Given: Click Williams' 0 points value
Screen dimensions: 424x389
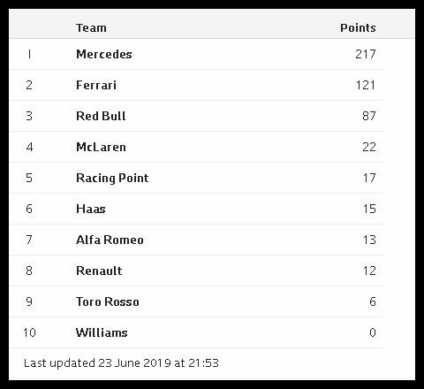Looking at the screenshot, I should pos(373,332).
